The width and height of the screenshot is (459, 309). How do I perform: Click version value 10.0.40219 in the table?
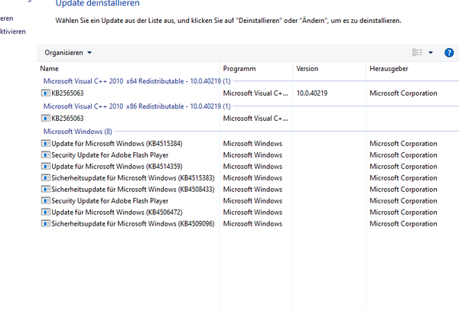[x=312, y=93]
